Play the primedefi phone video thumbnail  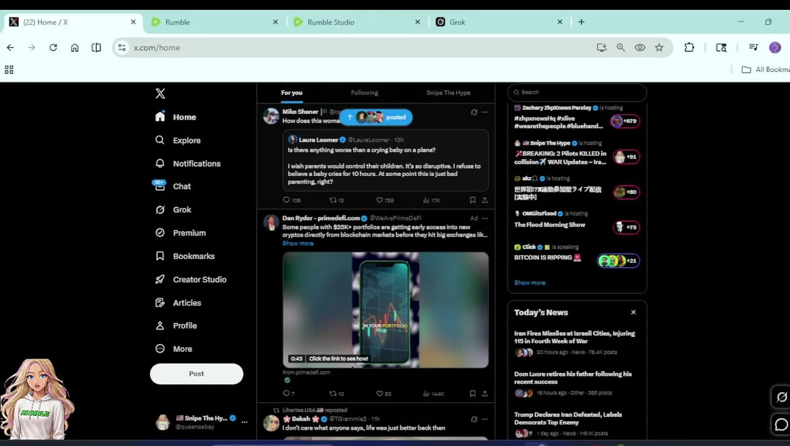coord(385,310)
